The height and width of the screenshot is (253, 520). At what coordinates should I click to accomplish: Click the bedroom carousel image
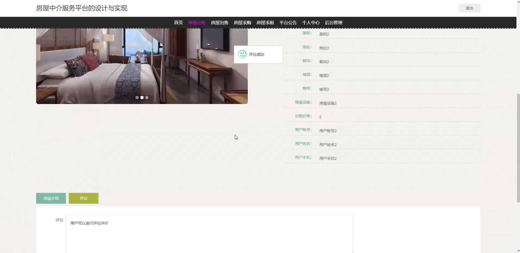142,66
